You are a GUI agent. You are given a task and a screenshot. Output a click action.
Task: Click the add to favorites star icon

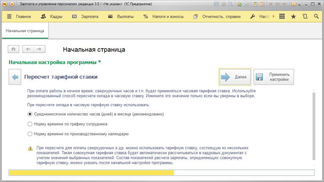pos(239,4)
